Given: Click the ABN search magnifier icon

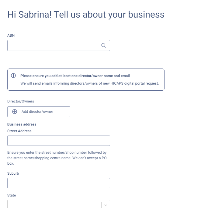Looking at the screenshot, I should [103, 45].
